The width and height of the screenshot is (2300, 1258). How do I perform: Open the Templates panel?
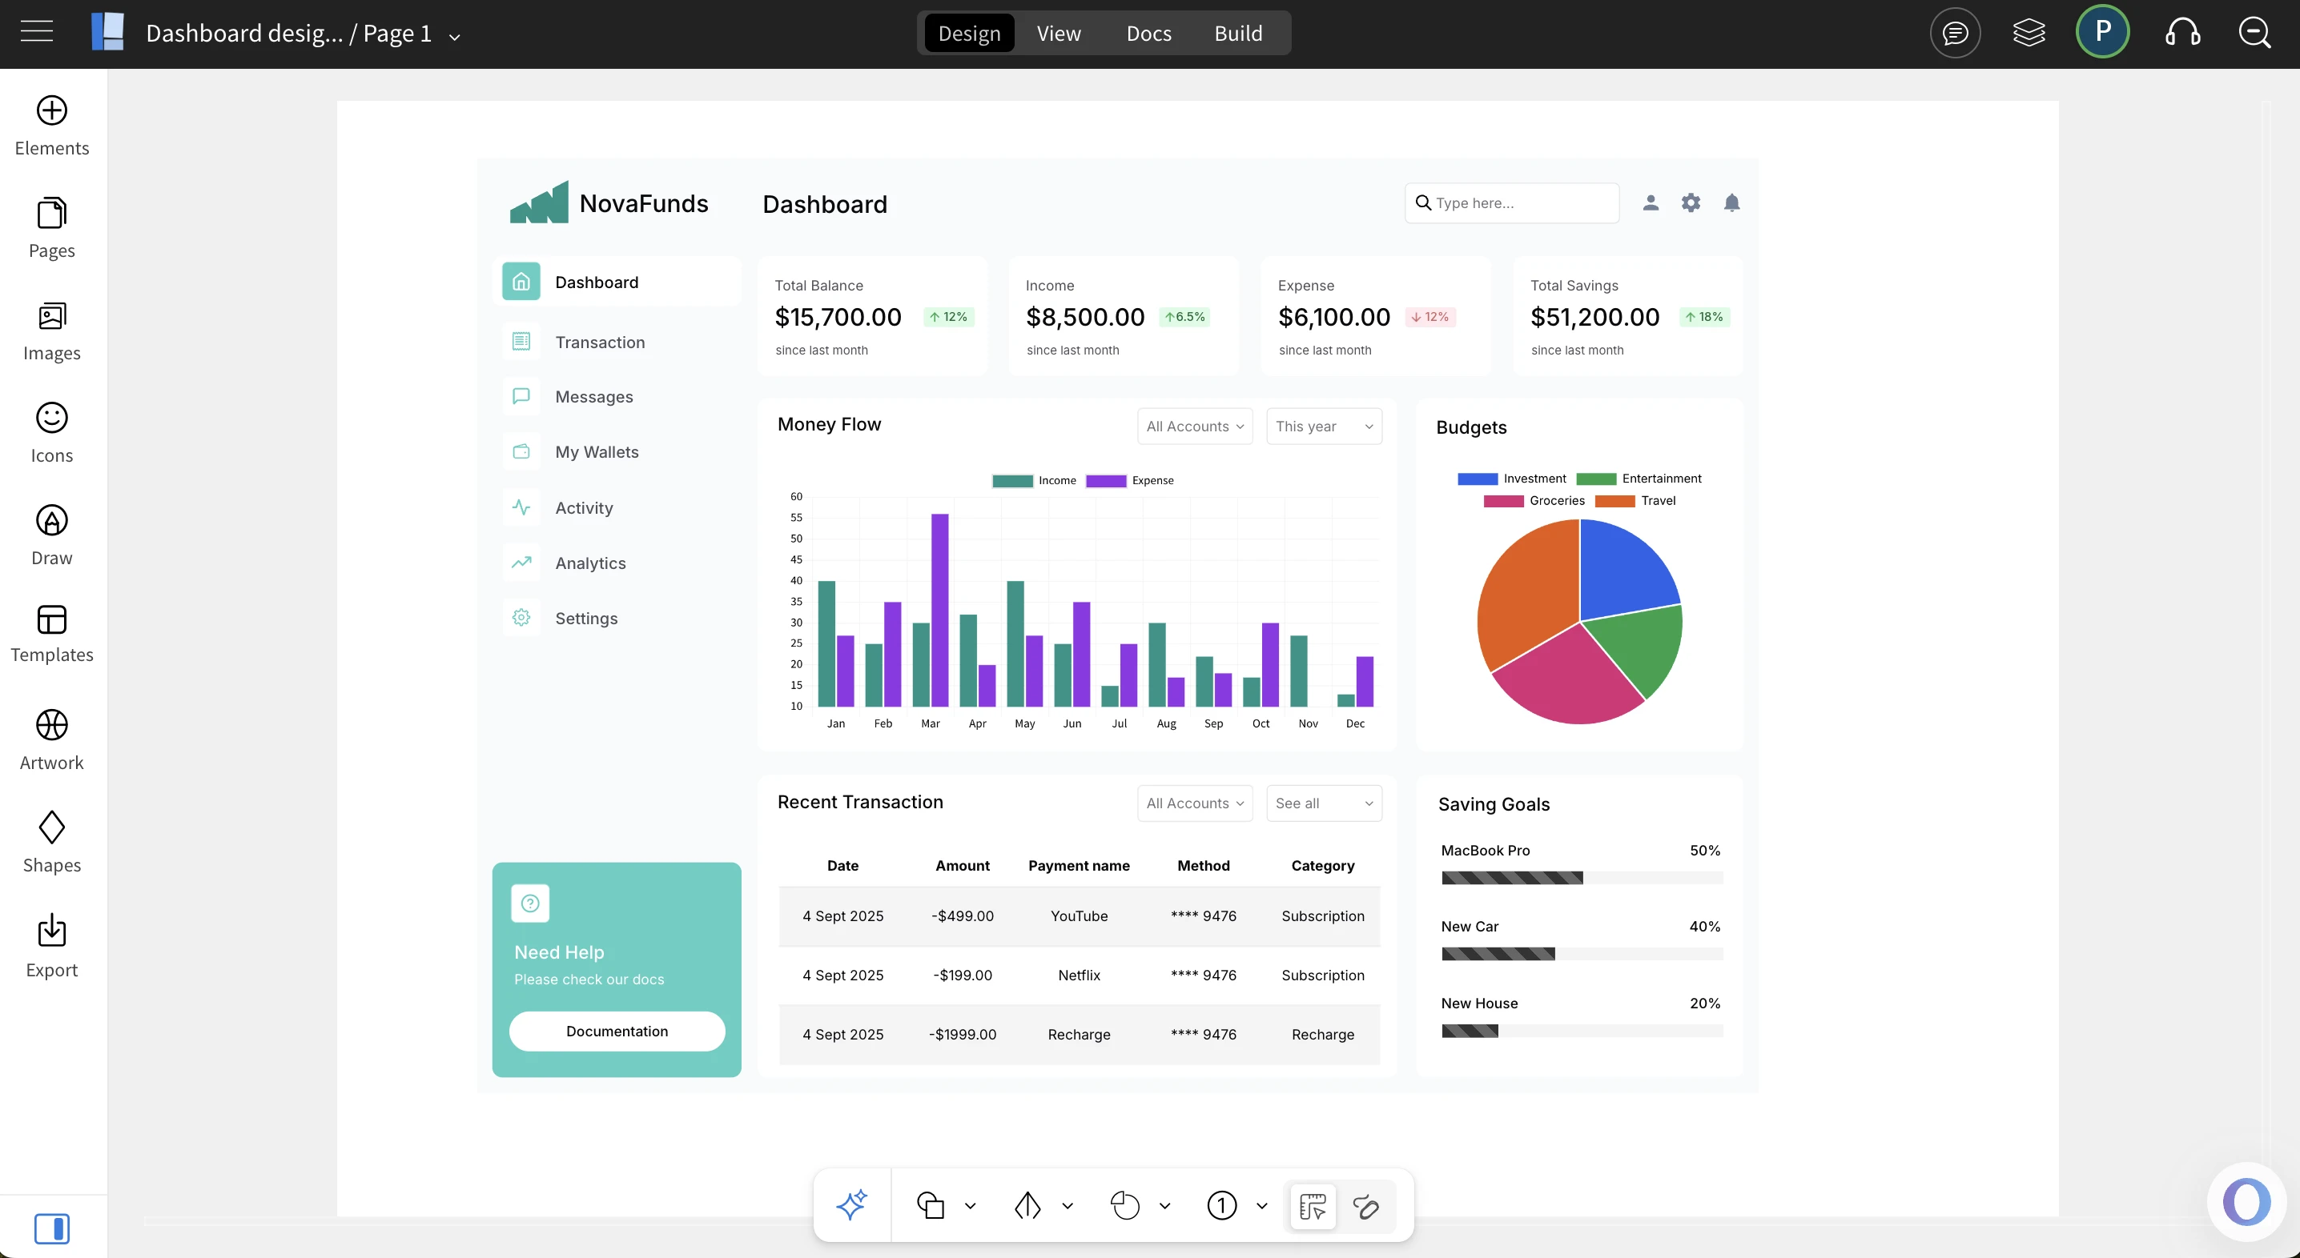tap(51, 634)
